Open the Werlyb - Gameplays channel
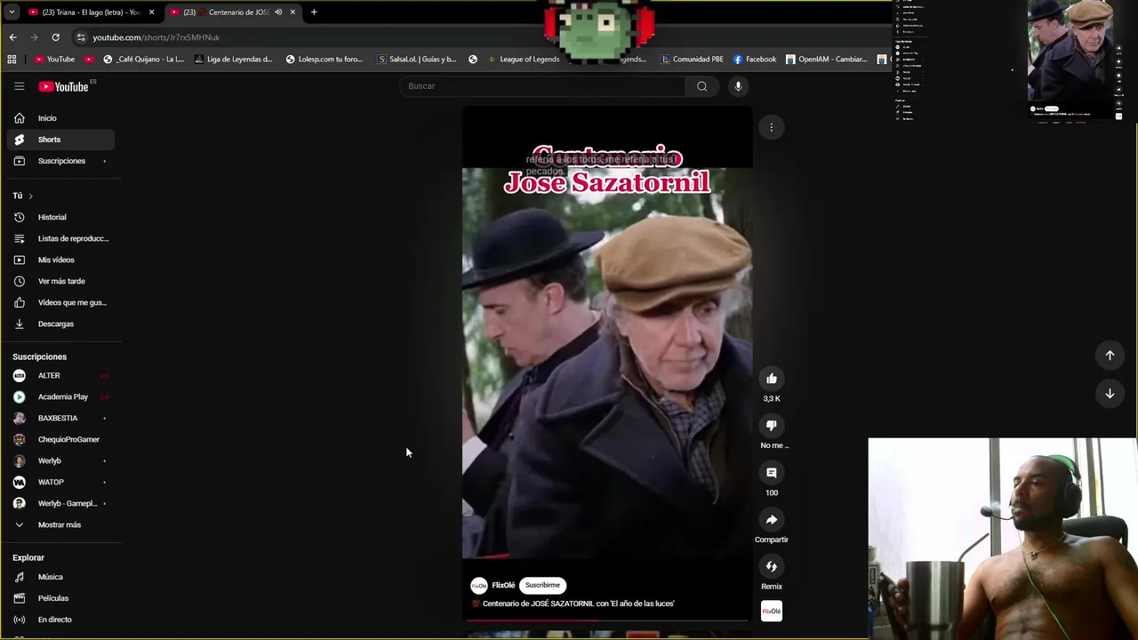 tap(60, 503)
